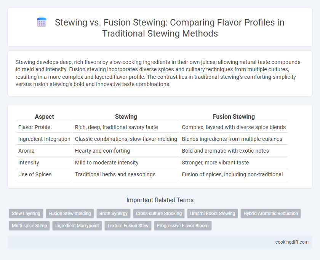Viewport: 320px width, 260px height.
Task: Click the Fusion Stewing column header
Action: pyautogui.click(x=234, y=116)
